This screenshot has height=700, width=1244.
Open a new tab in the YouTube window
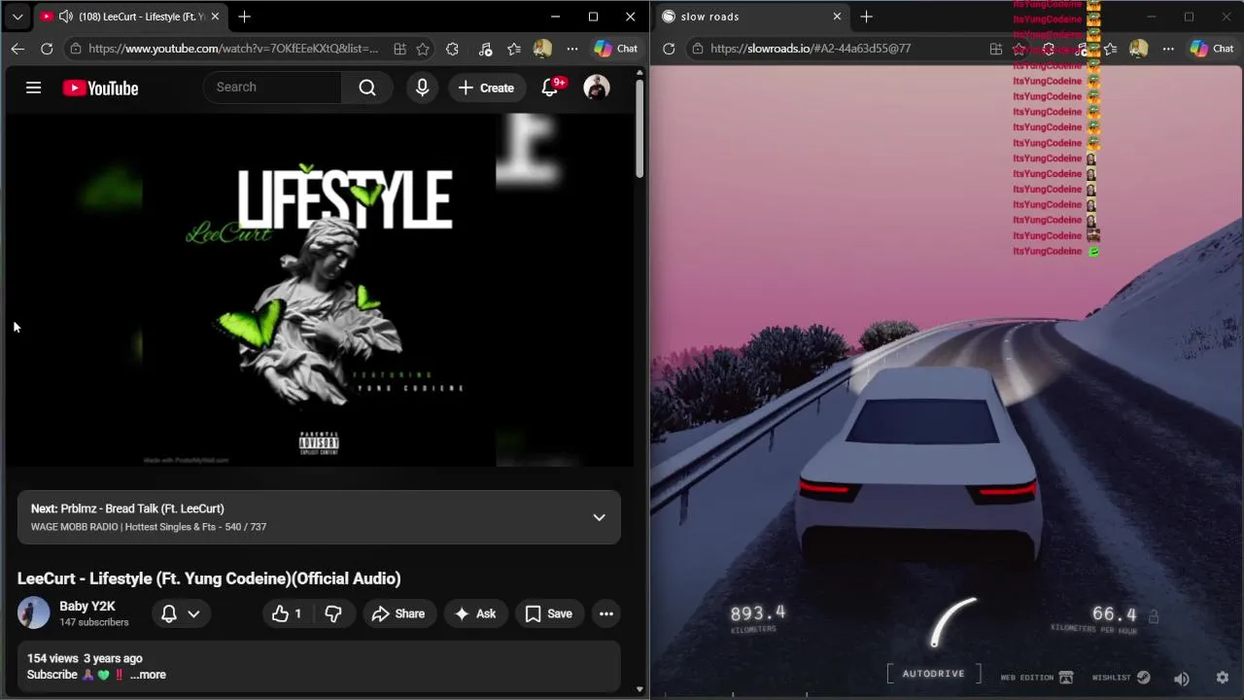245,17
